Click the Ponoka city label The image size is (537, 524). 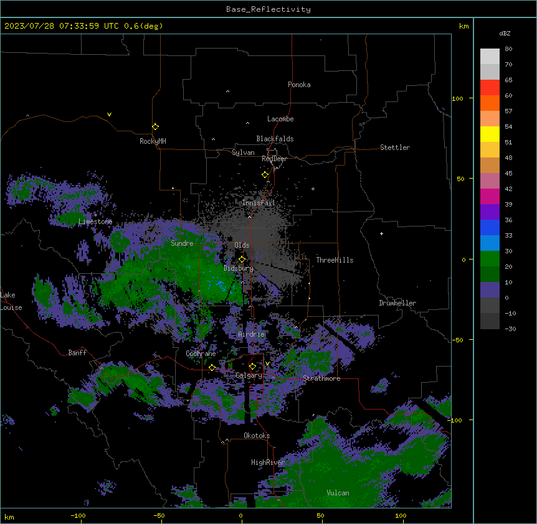click(x=299, y=85)
